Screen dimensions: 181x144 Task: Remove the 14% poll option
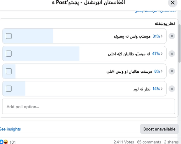tap(172, 89)
